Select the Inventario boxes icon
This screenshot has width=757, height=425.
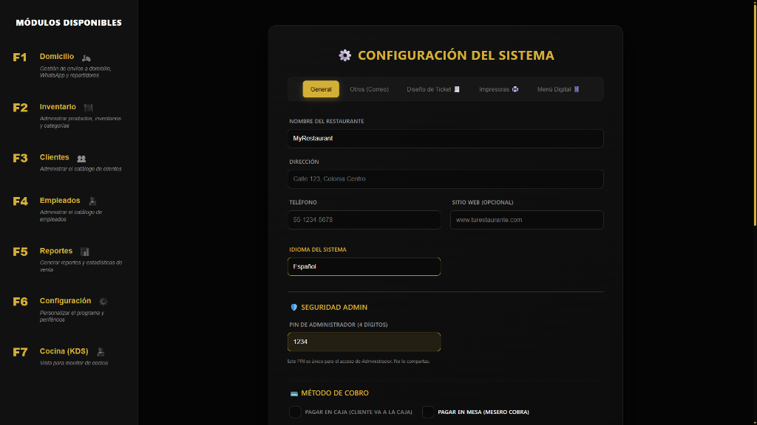[x=89, y=106]
